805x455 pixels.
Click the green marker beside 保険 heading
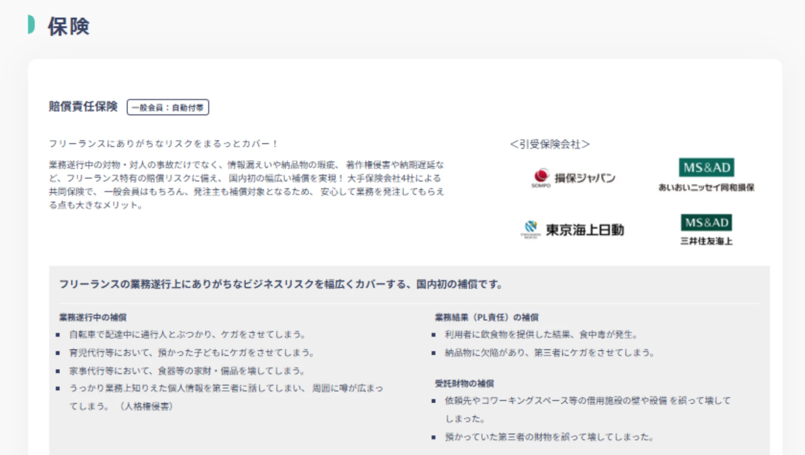31,24
